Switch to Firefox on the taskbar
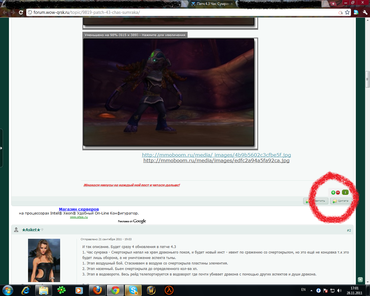This screenshot has height=296, width=370. click(97, 290)
